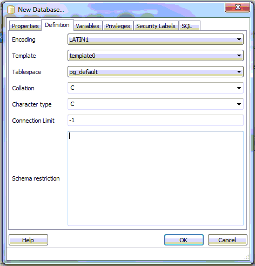This screenshot has height=266, width=255.
Task: Open the Encoding dropdown showing LATIN1
Action: tap(156, 39)
